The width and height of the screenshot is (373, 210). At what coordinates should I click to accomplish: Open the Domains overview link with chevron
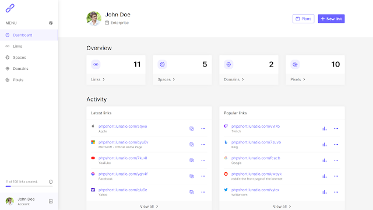point(234,79)
